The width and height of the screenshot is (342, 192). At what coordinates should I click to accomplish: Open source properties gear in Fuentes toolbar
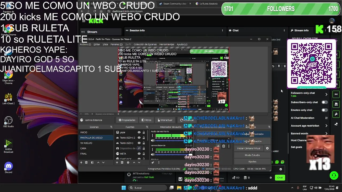click(x=128, y=162)
